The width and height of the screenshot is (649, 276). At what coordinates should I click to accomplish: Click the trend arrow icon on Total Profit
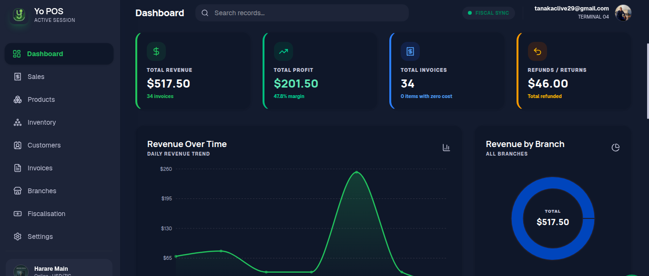[283, 51]
